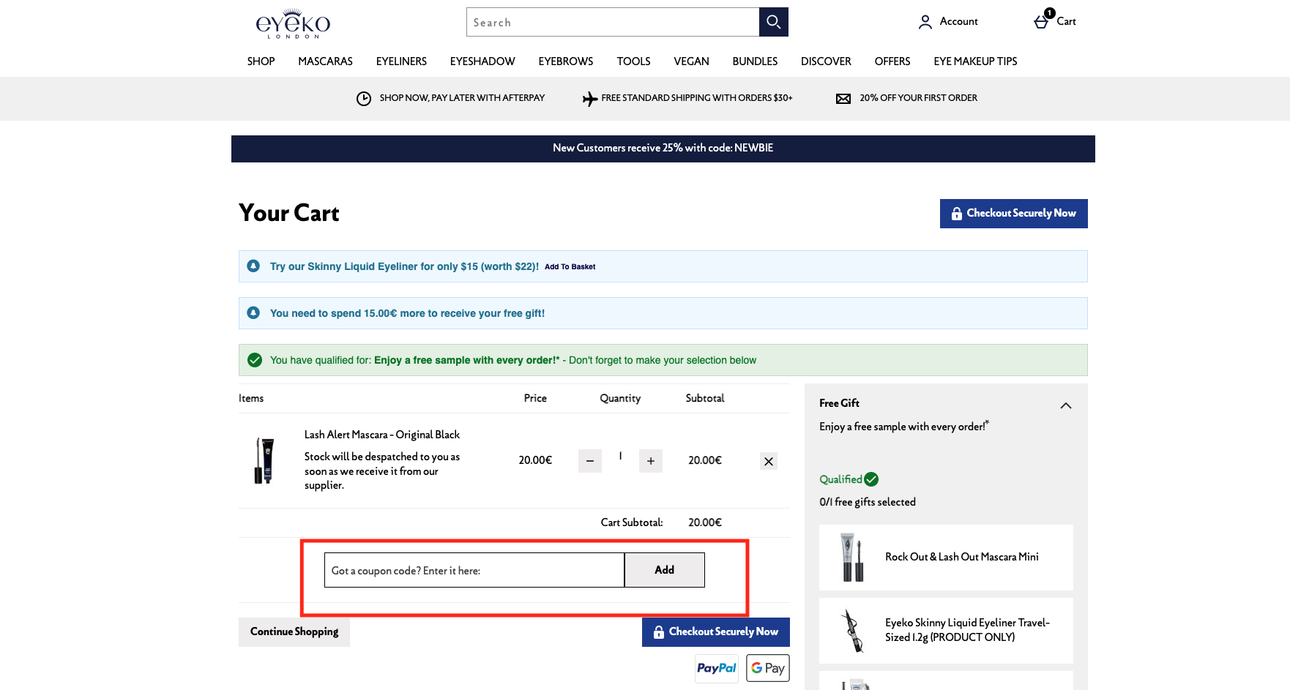
Task: Open Account via the person icon
Action: [925, 22]
